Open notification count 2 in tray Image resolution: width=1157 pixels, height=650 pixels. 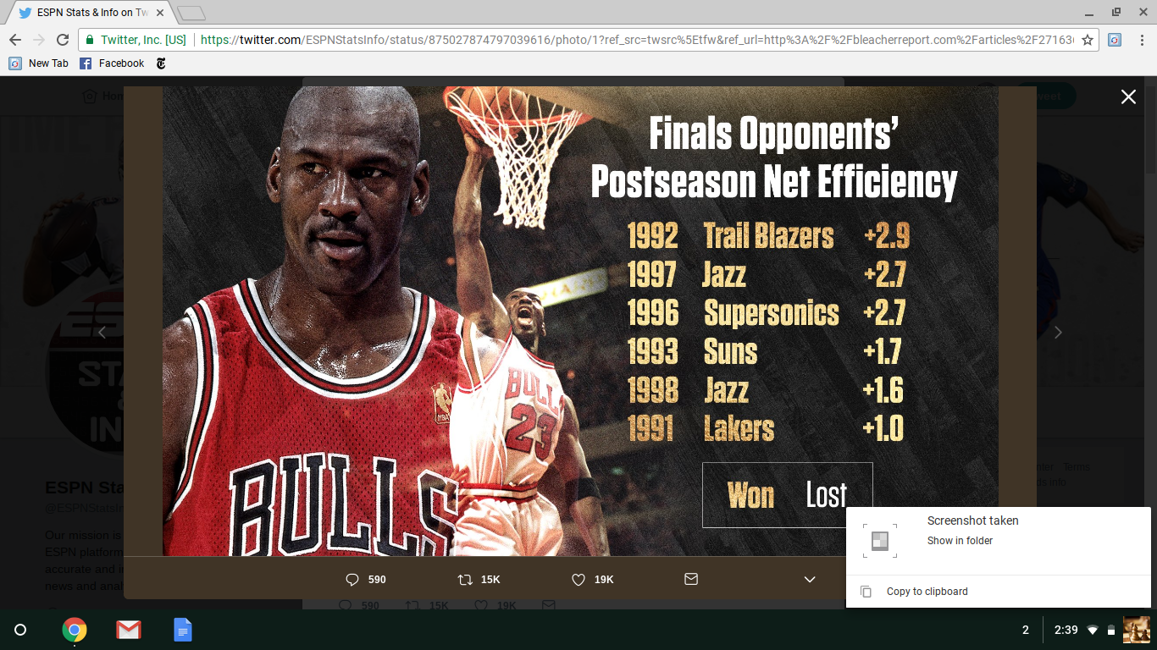(x=1026, y=630)
